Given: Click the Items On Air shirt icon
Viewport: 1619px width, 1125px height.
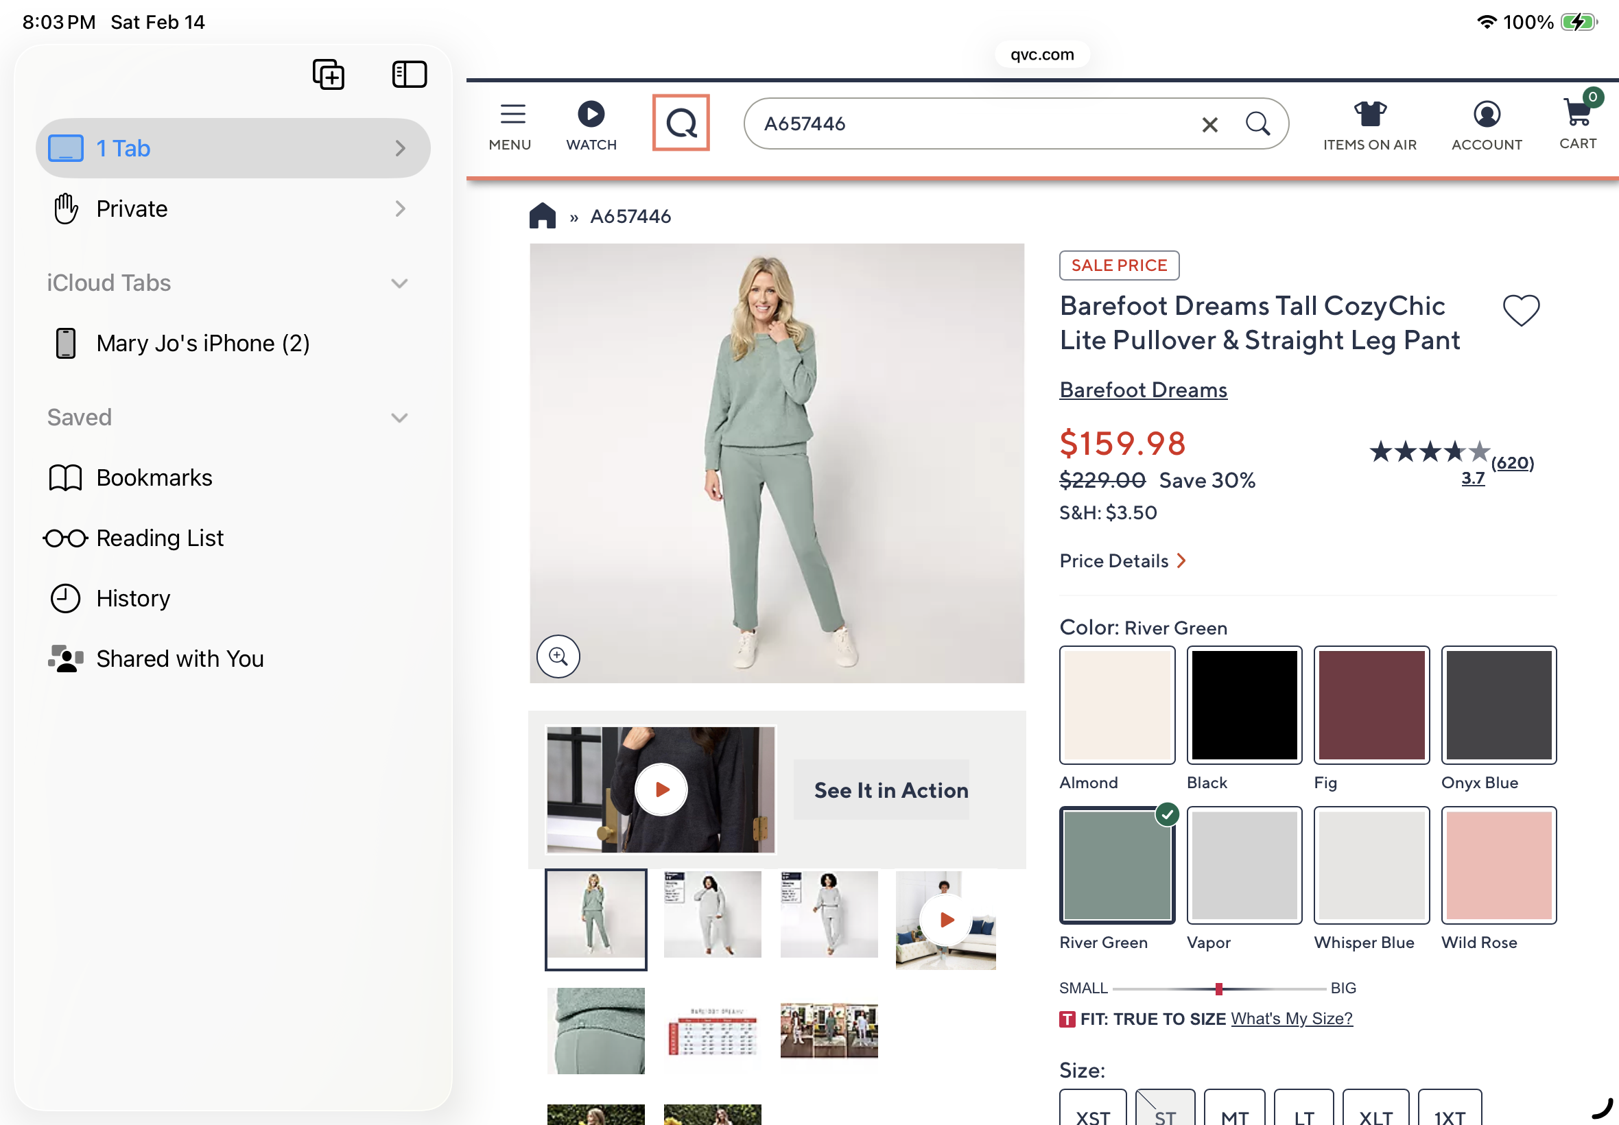Looking at the screenshot, I should [x=1369, y=114].
